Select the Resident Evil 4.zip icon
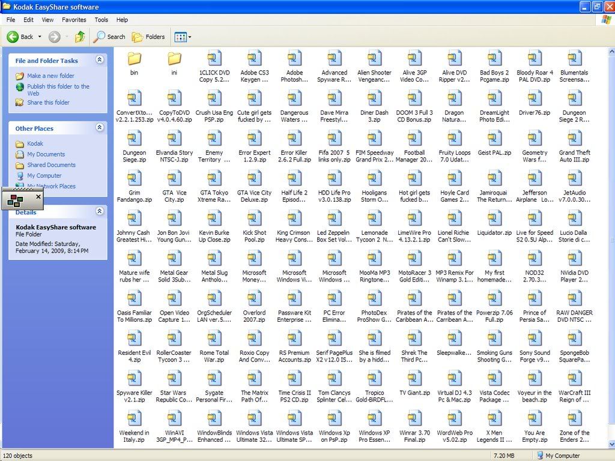This screenshot has width=615, height=461. [x=134, y=339]
